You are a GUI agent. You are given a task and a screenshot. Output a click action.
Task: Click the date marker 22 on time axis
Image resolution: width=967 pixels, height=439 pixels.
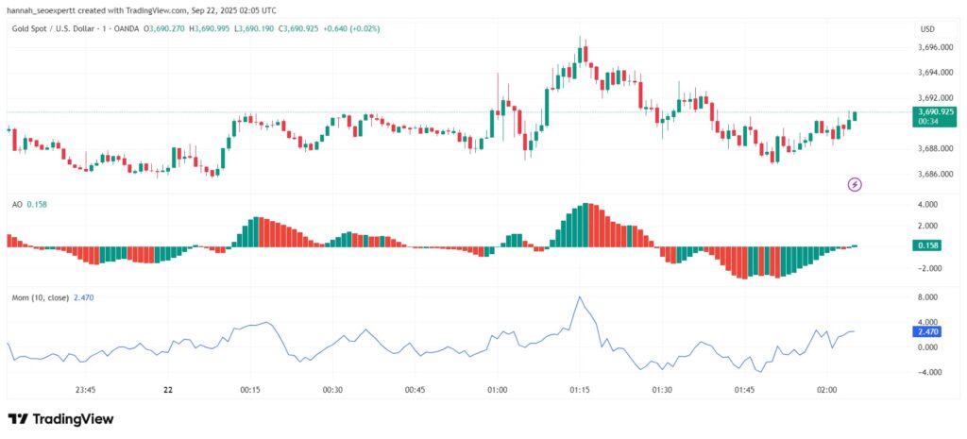pyautogui.click(x=168, y=390)
